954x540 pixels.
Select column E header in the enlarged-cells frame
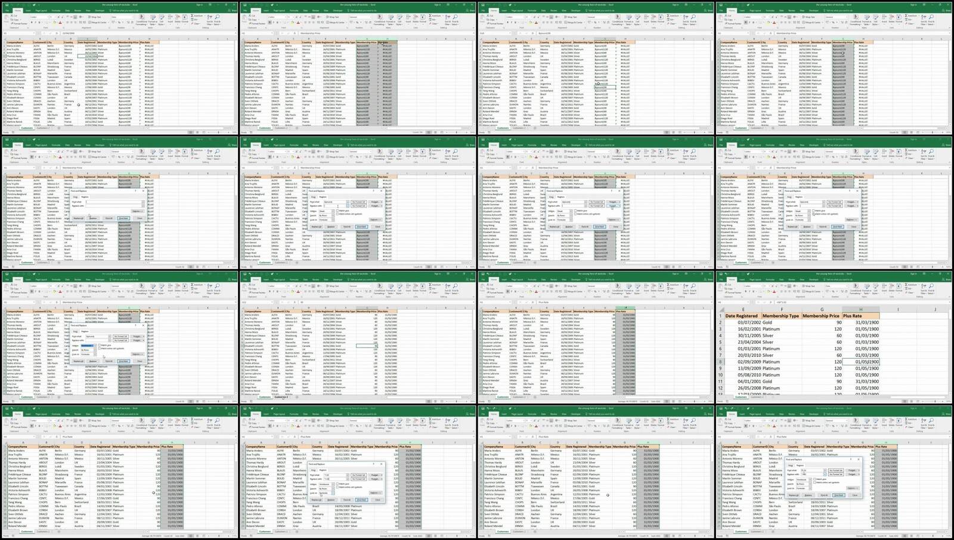pyautogui.click(x=742, y=309)
